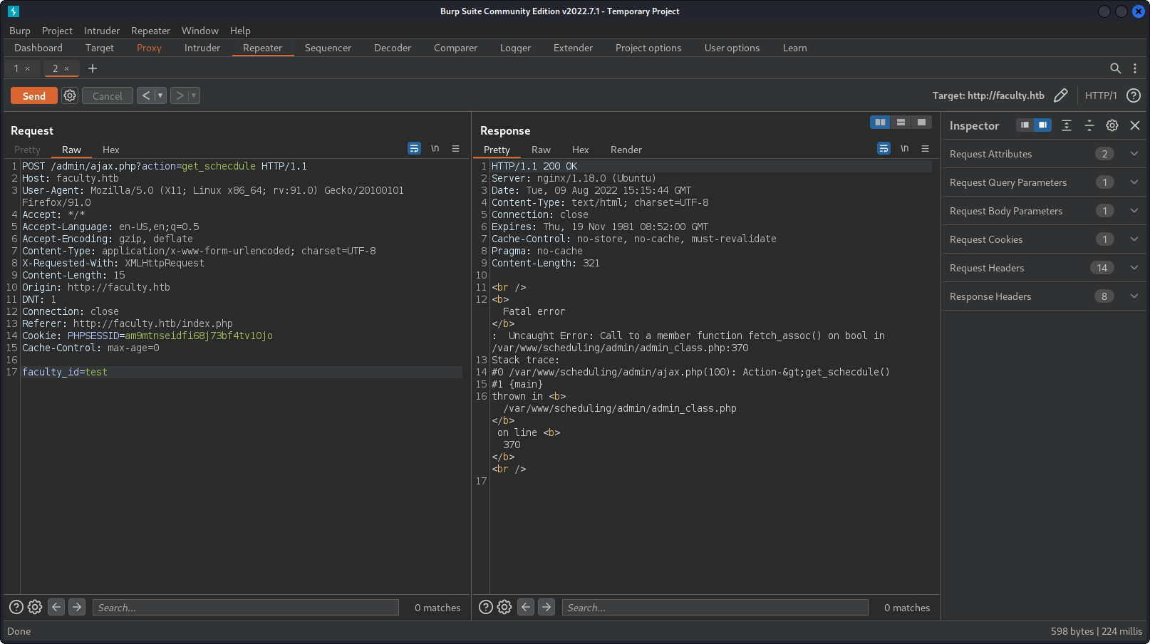The height and width of the screenshot is (644, 1150).
Task: Open previous-history dropdown arrow
Action: click(160, 95)
